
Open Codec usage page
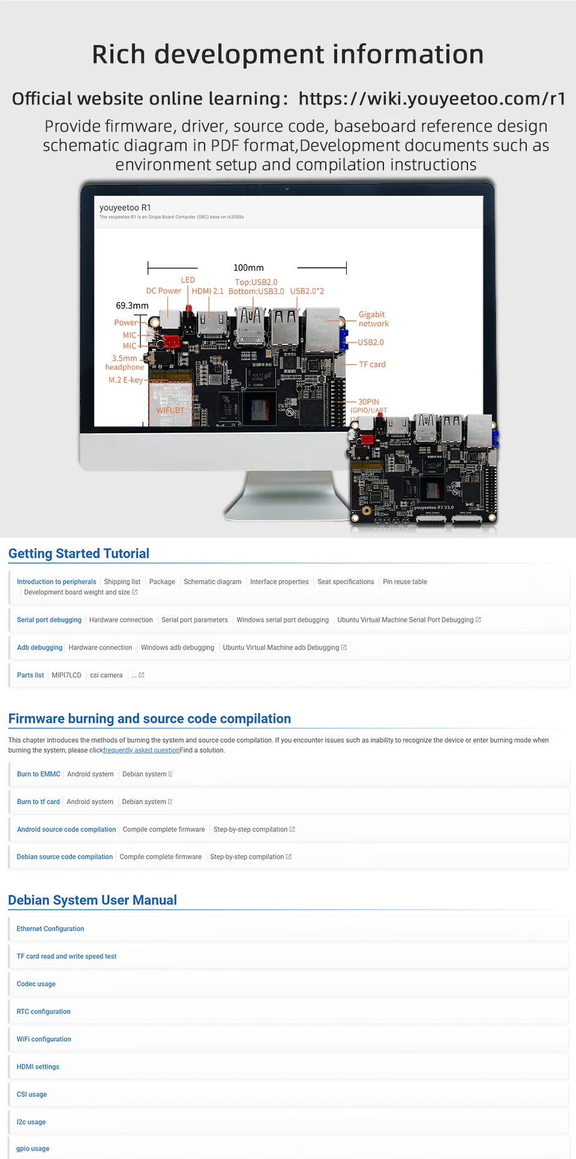coord(36,984)
